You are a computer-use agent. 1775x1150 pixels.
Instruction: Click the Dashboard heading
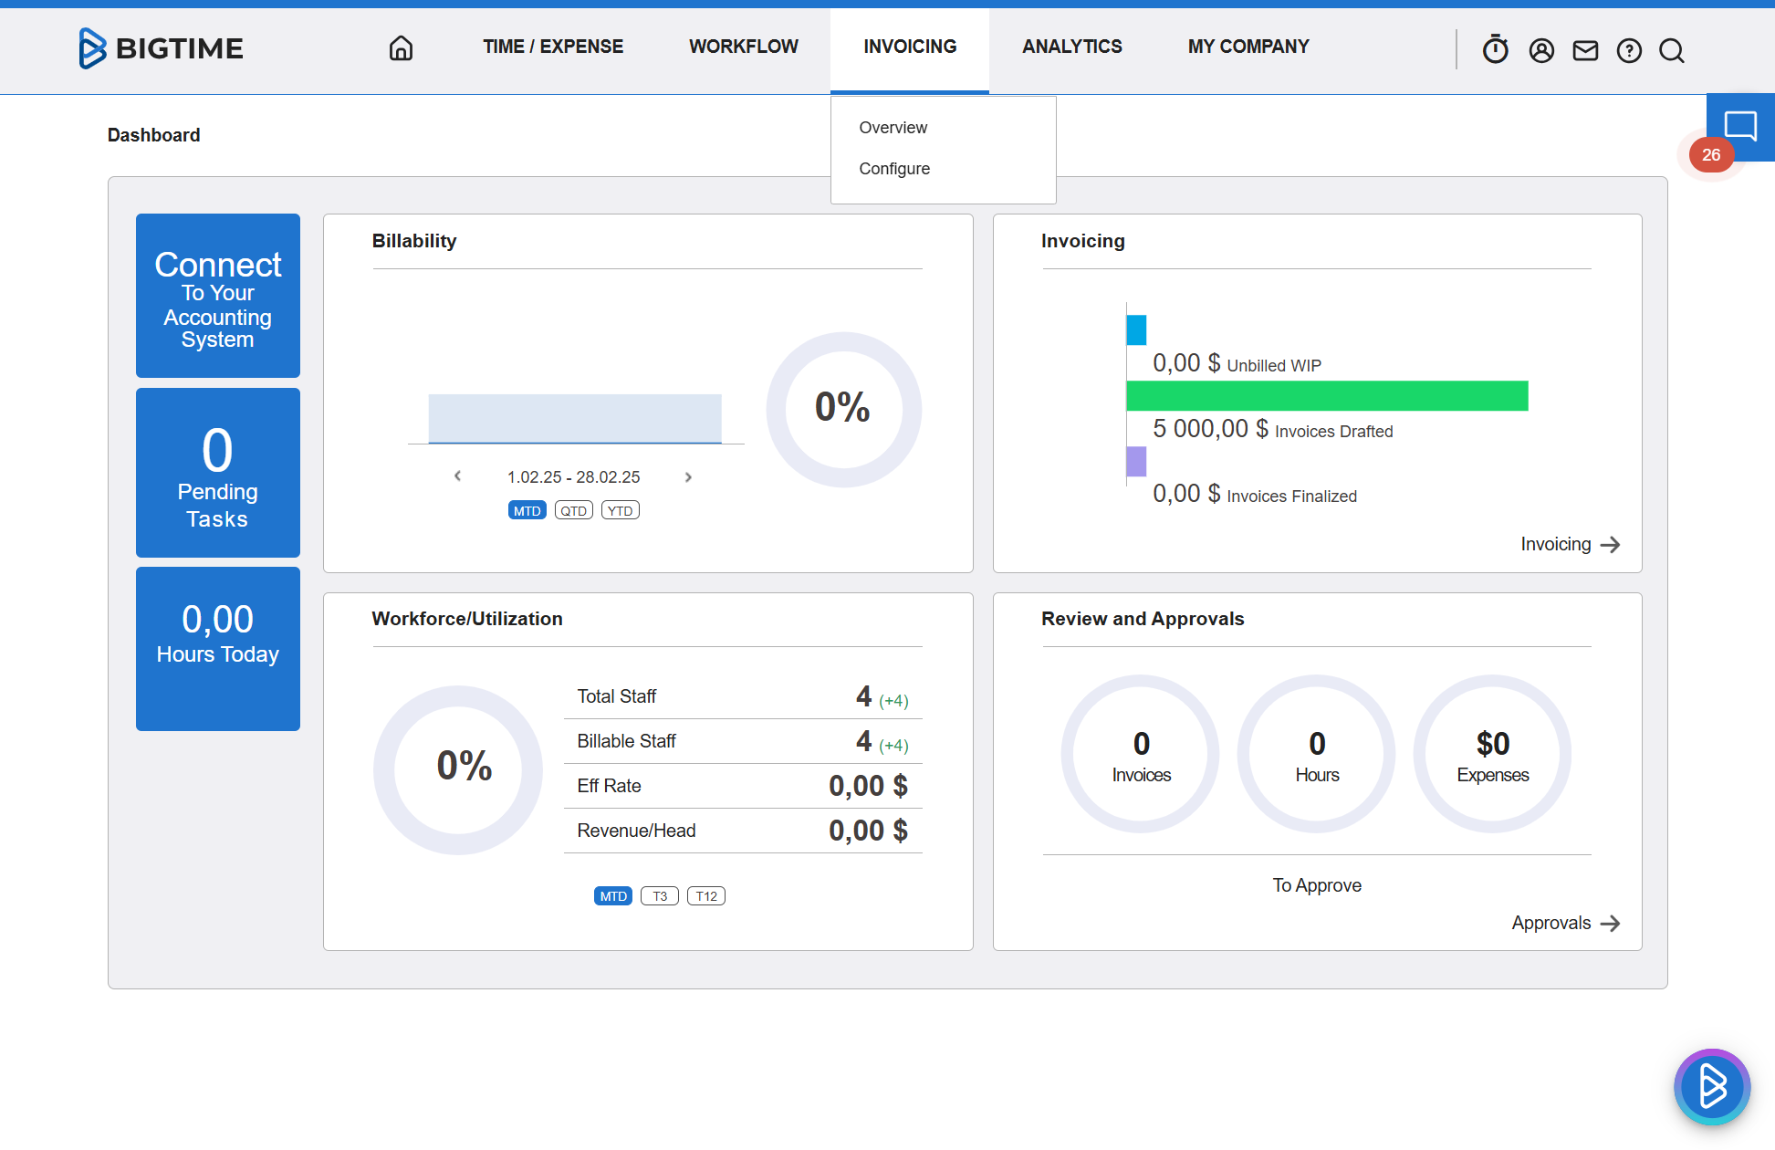pos(153,135)
